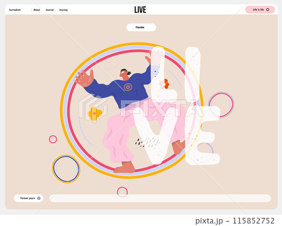The image size is (282, 226).
Task: Go to the About page
Action: (36, 10)
